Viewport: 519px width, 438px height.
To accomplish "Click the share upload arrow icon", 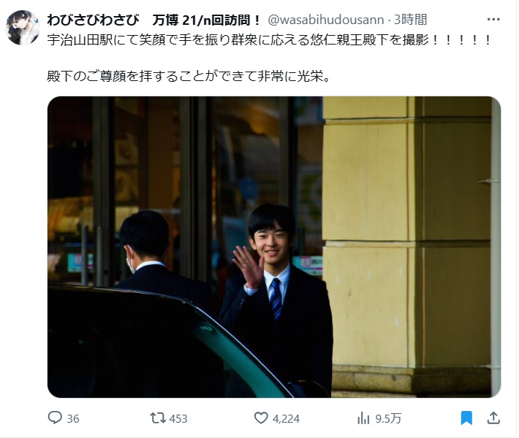I will [x=493, y=418].
